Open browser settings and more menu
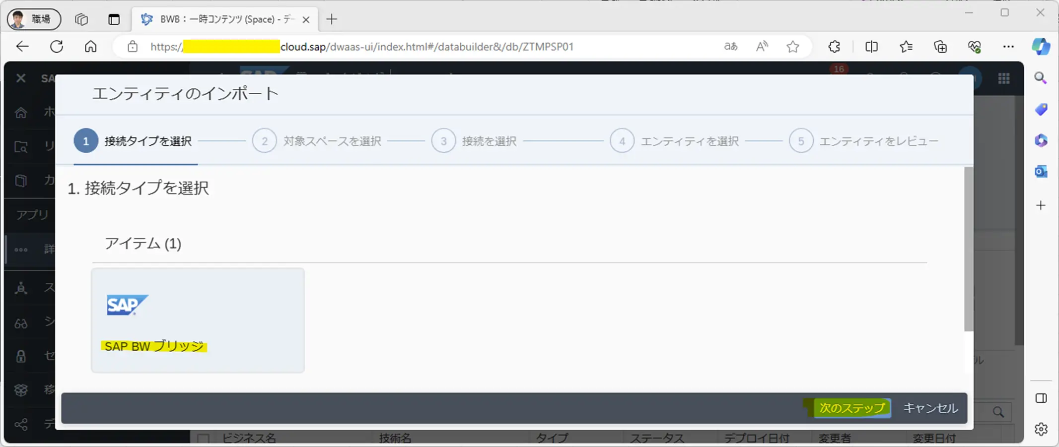Viewport: 1059px width, 447px height. (x=1008, y=47)
